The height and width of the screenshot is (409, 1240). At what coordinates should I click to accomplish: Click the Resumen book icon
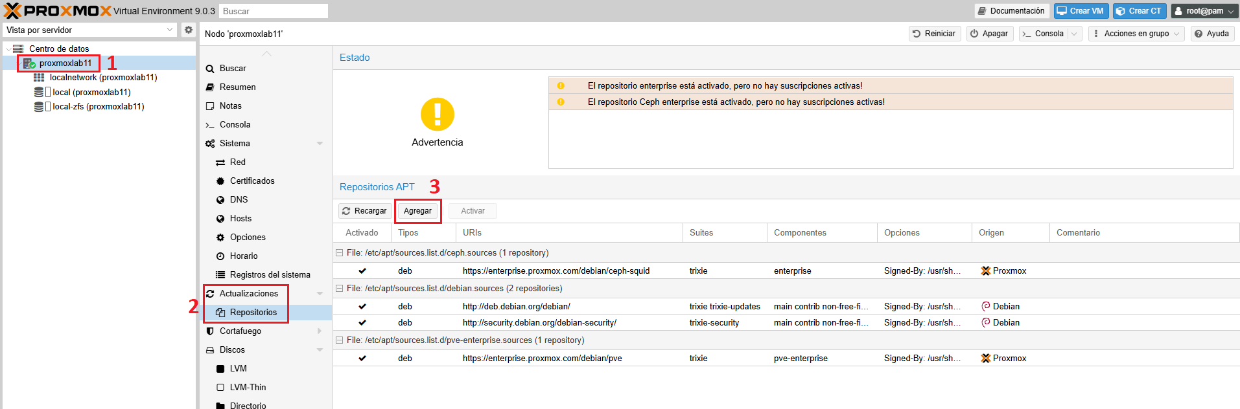tap(210, 87)
